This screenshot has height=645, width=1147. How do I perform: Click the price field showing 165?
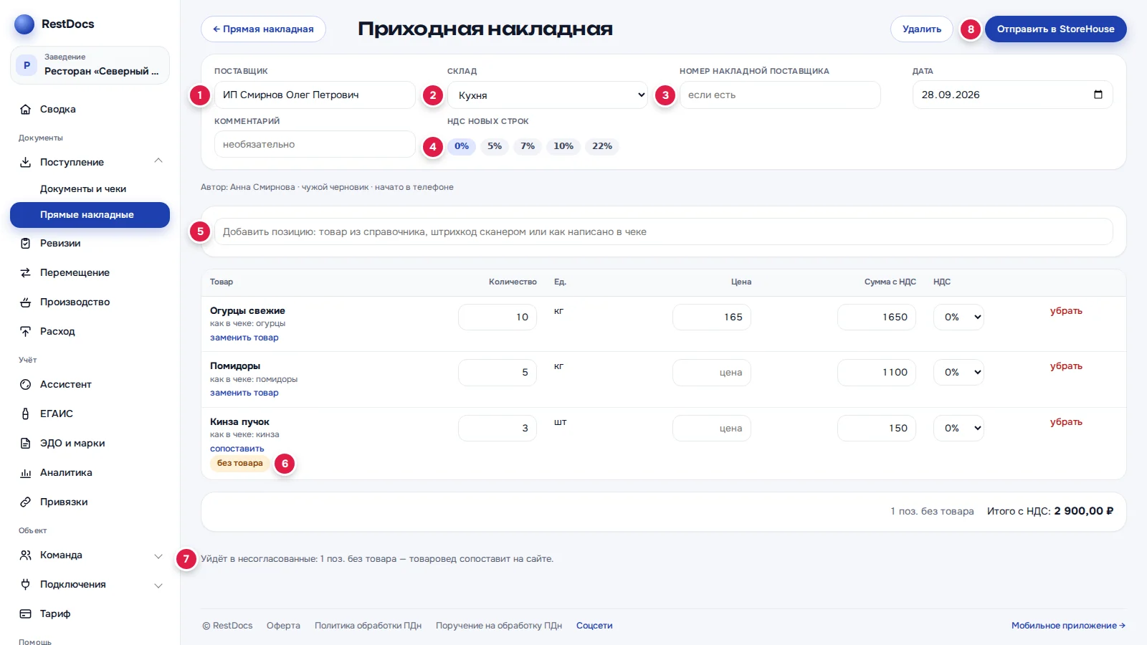712,317
